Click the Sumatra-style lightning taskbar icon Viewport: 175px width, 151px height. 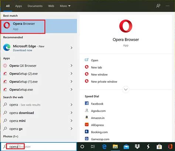tap(148, 147)
